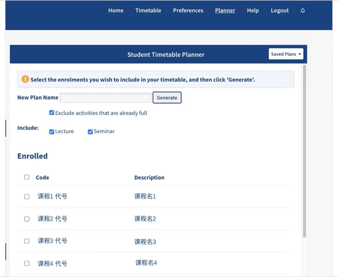Open the Help page
Image resolution: width=338 pixels, height=277 pixels.
[x=253, y=10]
